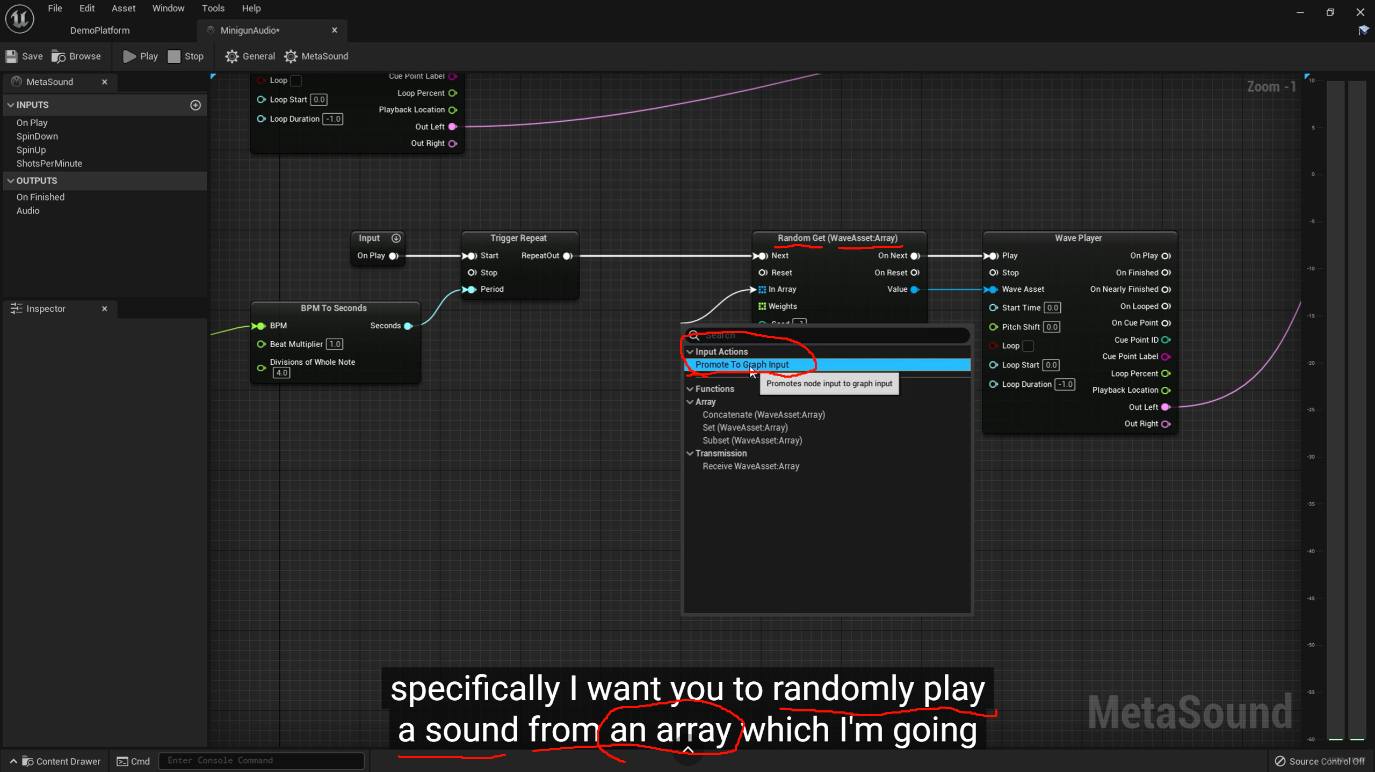Toggle Loop checkbox on upper Wave Player

(296, 80)
